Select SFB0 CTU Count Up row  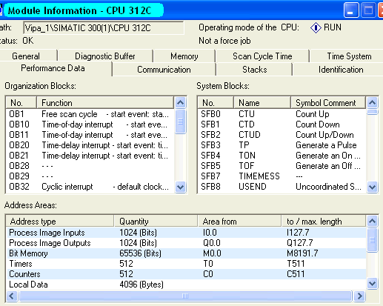282,114
